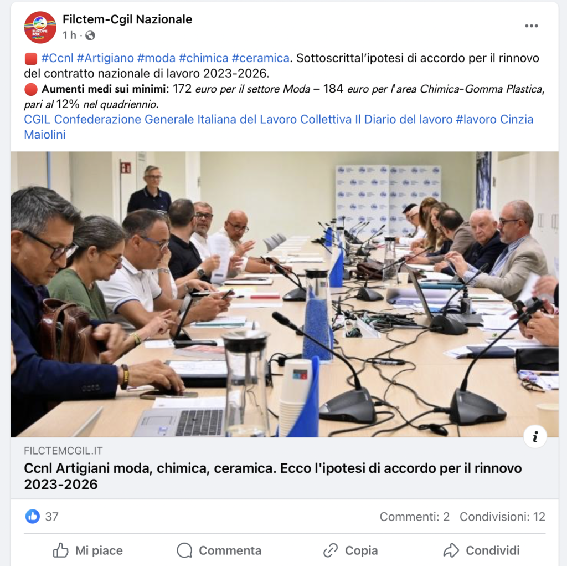Follow the #moda hashtag link
This screenshot has height=566, width=567.
point(156,58)
